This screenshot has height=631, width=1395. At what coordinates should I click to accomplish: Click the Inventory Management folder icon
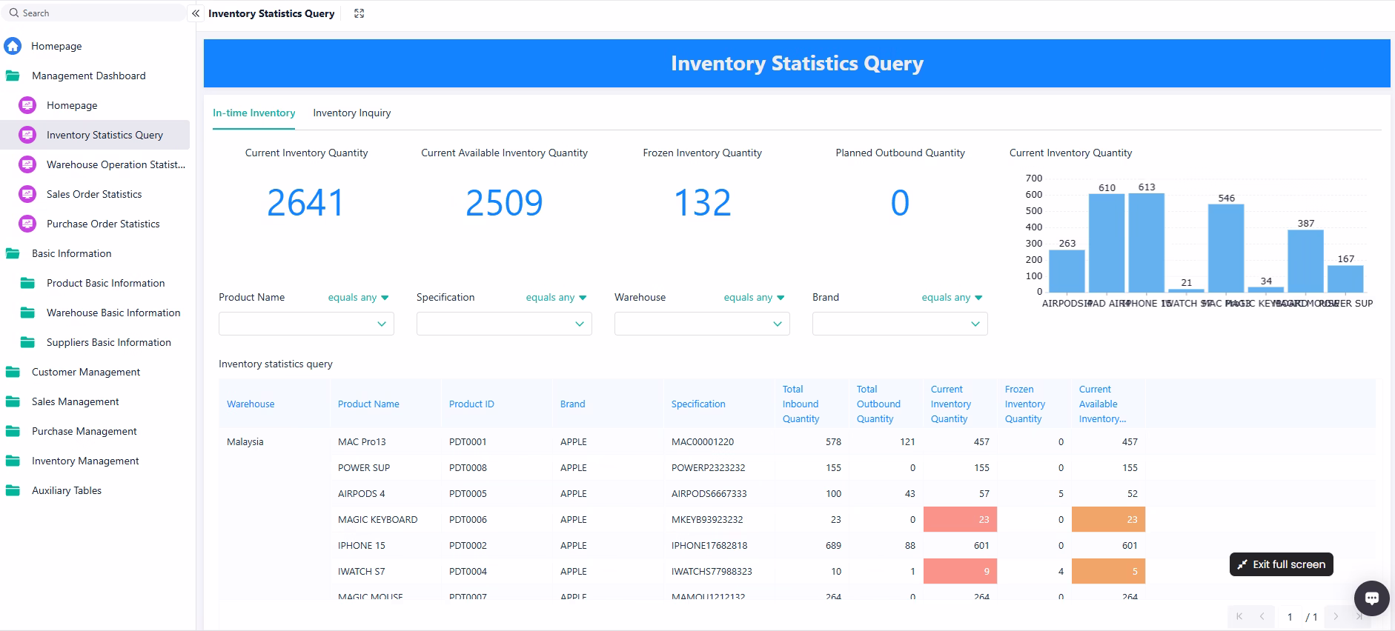(x=13, y=461)
